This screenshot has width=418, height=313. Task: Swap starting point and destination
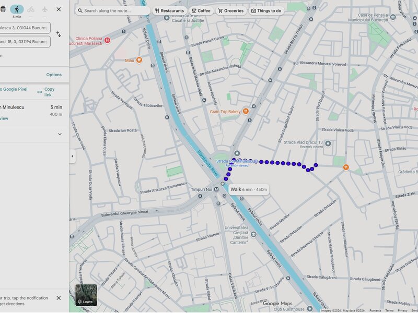59,34
